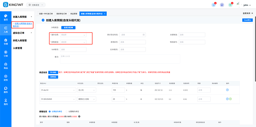The image size is (256, 127).
Task: Click the 物流单号 input field
Action: pyautogui.click(x=192, y=42)
